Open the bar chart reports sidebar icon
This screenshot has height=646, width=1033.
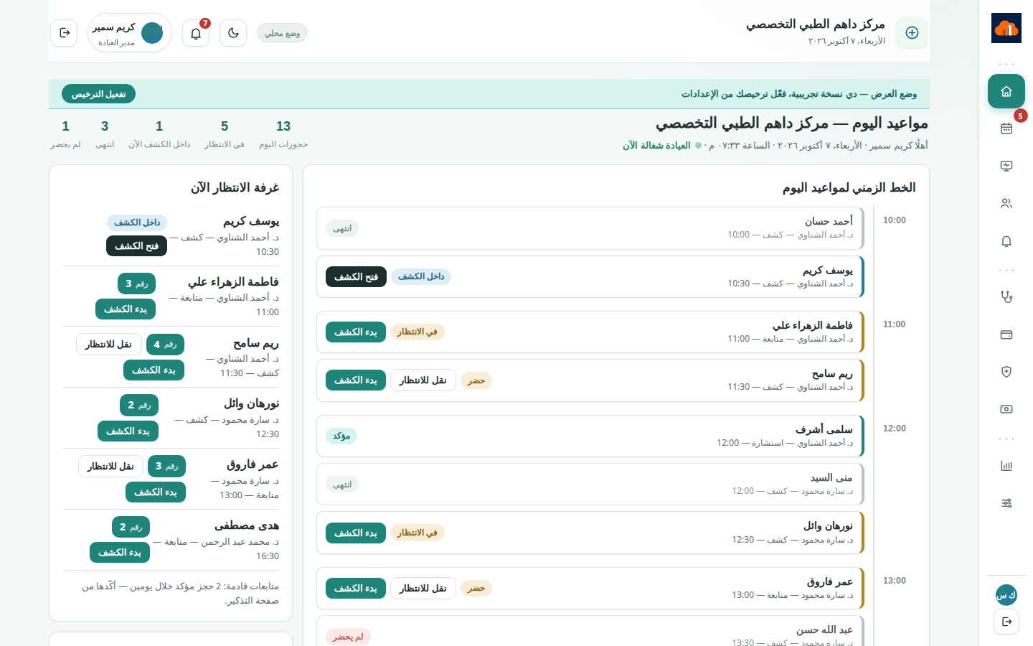coord(1006,466)
